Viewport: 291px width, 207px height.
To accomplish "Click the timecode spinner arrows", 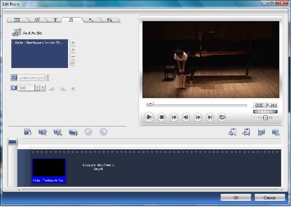I will [x=276, y=105].
